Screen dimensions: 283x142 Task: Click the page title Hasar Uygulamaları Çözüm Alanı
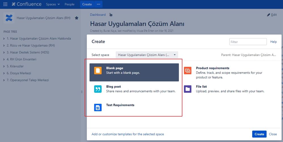[137, 24]
